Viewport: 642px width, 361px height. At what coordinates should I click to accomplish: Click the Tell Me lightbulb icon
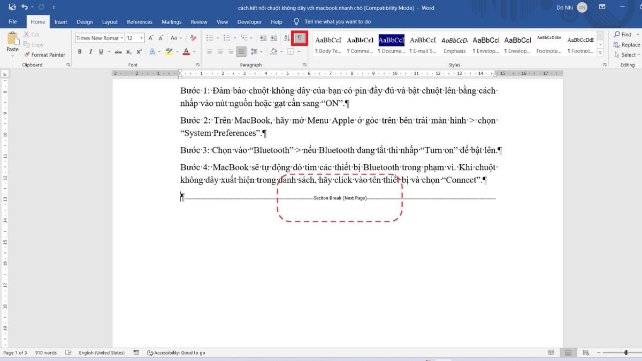pyautogui.click(x=296, y=22)
